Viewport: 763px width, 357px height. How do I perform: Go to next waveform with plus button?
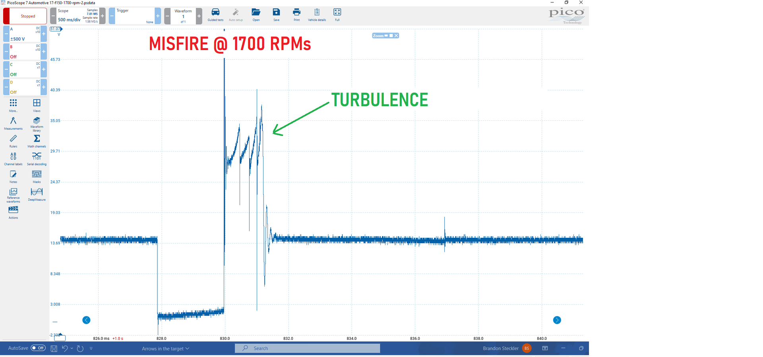[x=199, y=16]
